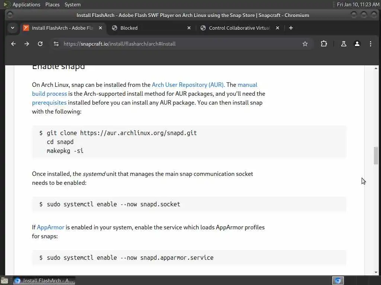Screen dimensions: 381x285
Task: Bookmark this page with the star icon
Action: pyautogui.click(x=305, y=44)
